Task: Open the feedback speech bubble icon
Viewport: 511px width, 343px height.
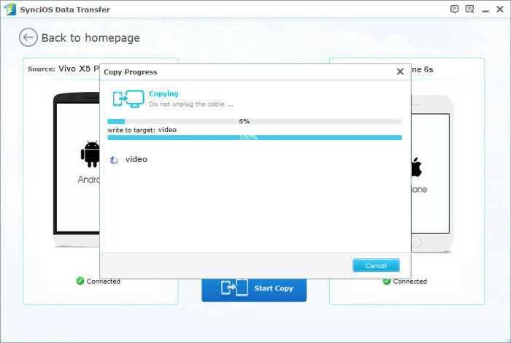Action: click(x=455, y=9)
